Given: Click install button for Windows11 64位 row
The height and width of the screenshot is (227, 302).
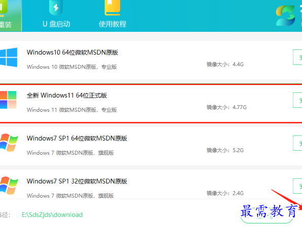Looking at the screenshot, I should pos(297,100).
